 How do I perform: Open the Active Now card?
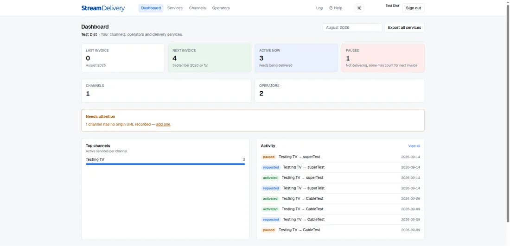click(x=296, y=58)
